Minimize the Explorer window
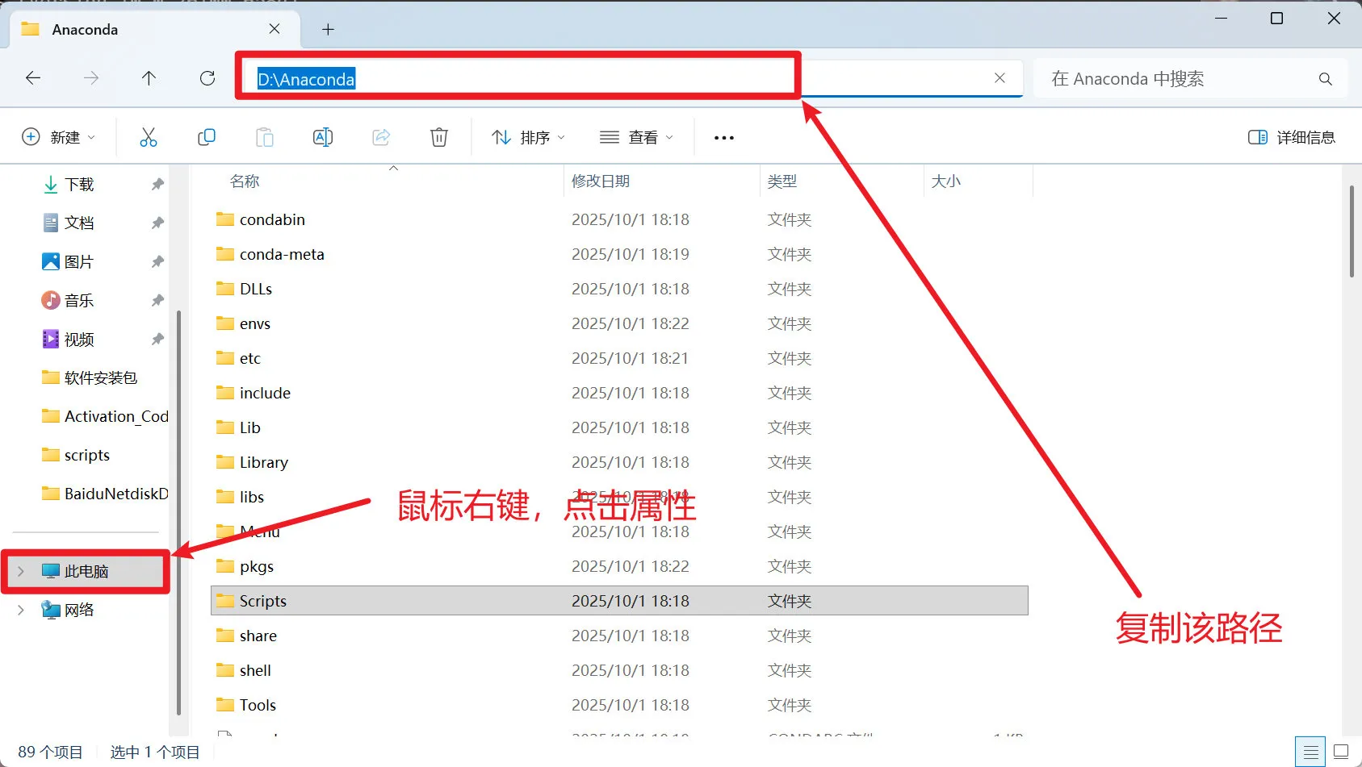 pyautogui.click(x=1221, y=18)
